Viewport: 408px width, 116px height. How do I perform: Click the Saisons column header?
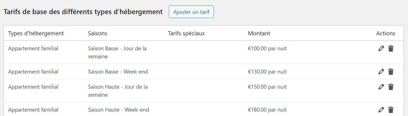click(97, 33)
